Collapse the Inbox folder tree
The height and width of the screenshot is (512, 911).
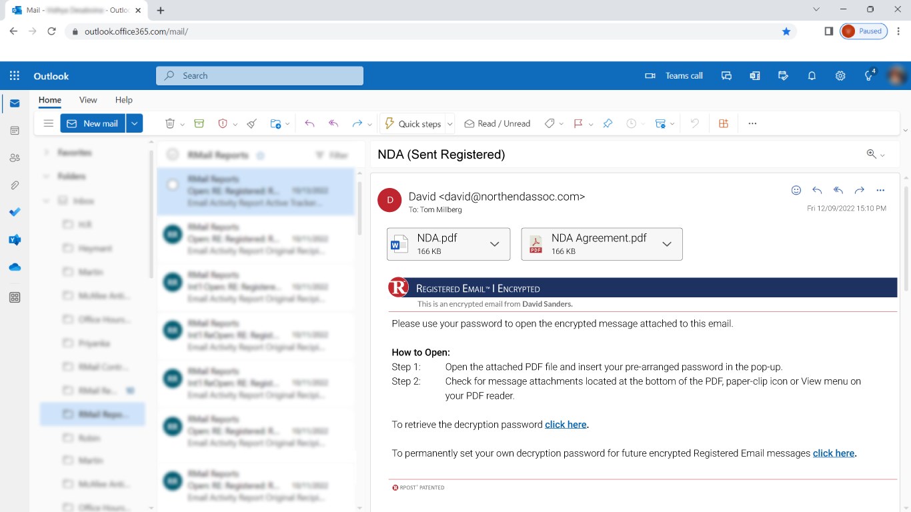(x=46, y=201)
